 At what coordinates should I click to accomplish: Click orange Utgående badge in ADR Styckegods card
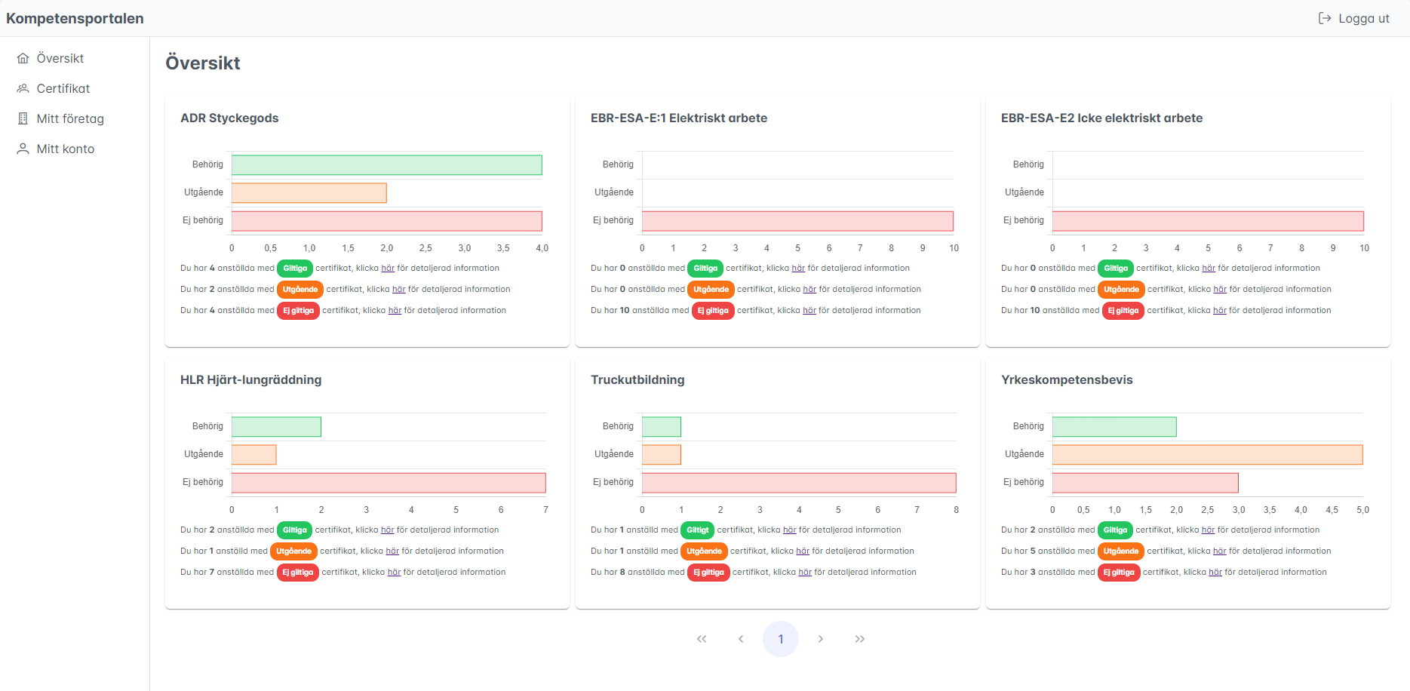click(x=300, y=289)
